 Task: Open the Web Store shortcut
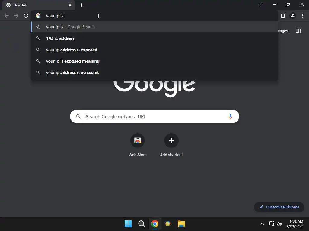point(138,145)
